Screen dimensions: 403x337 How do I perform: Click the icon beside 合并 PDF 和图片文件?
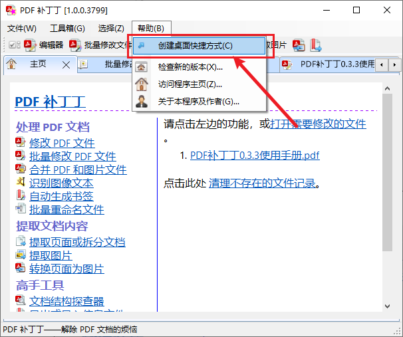pos(21,169)
